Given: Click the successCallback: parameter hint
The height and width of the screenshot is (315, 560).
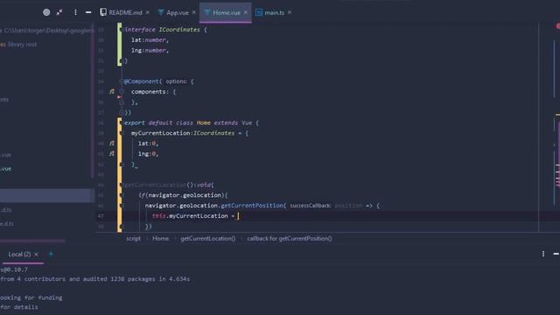Looking at the screenshot, I should (x=311, y=206).
